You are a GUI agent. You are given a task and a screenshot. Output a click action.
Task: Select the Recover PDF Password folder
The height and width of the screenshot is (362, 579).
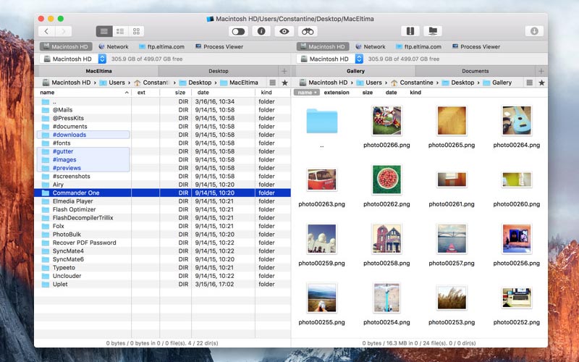84,243
